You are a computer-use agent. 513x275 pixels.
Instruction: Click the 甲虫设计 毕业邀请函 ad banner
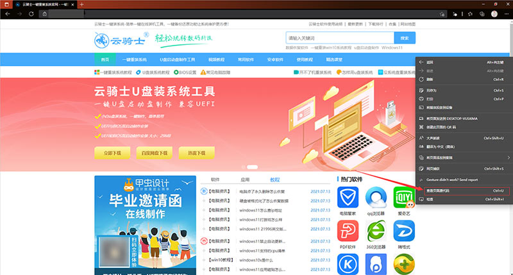click(146, 225)
